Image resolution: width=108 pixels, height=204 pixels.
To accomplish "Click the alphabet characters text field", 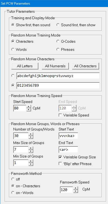I will pyautogui.click(x=58, y=76).
